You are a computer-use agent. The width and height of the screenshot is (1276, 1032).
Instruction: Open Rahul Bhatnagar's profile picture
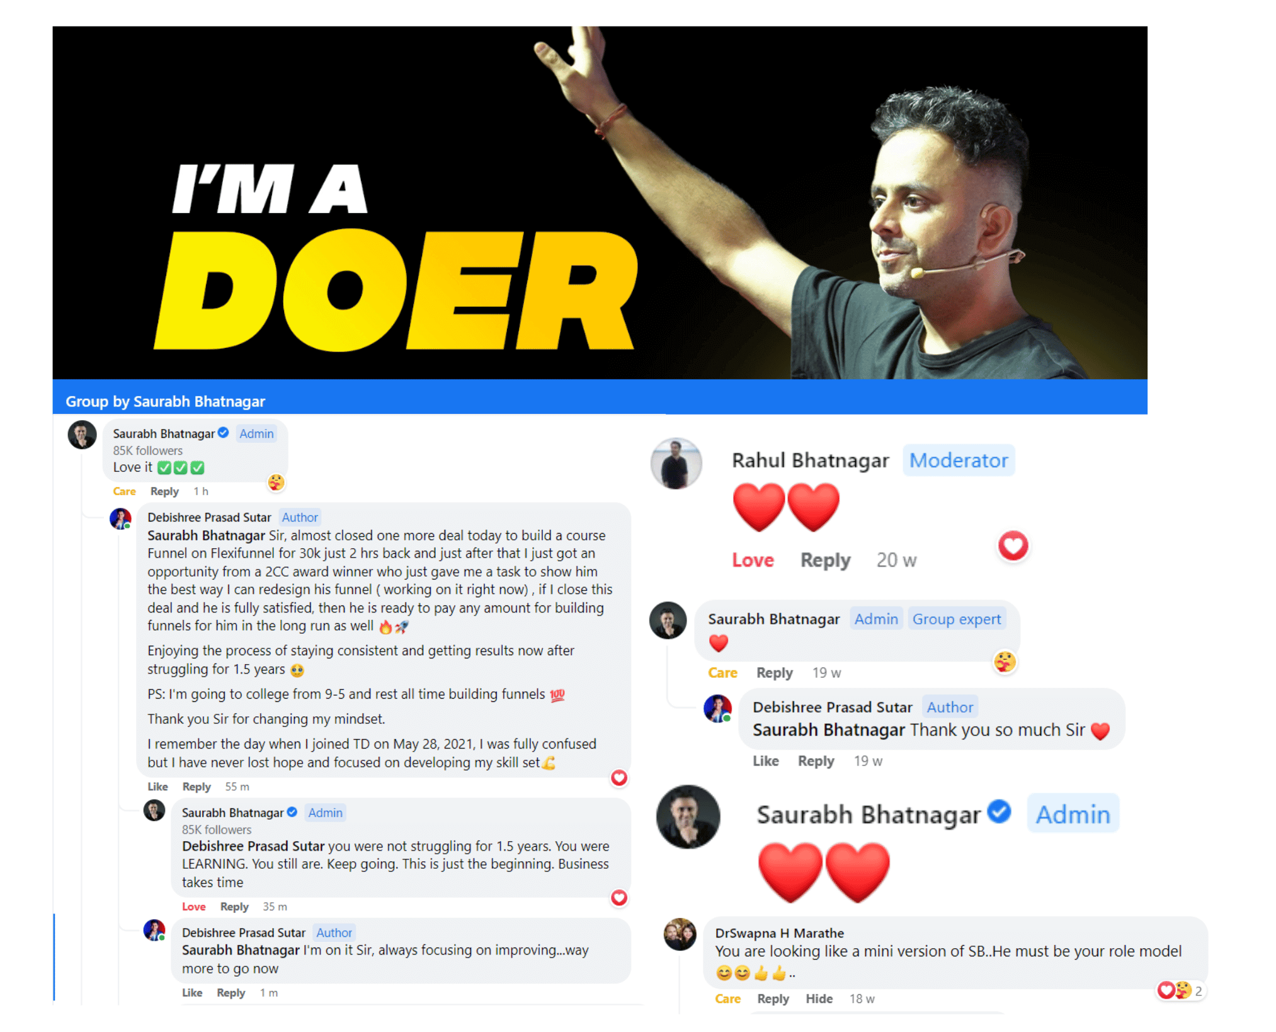[676, 464]
